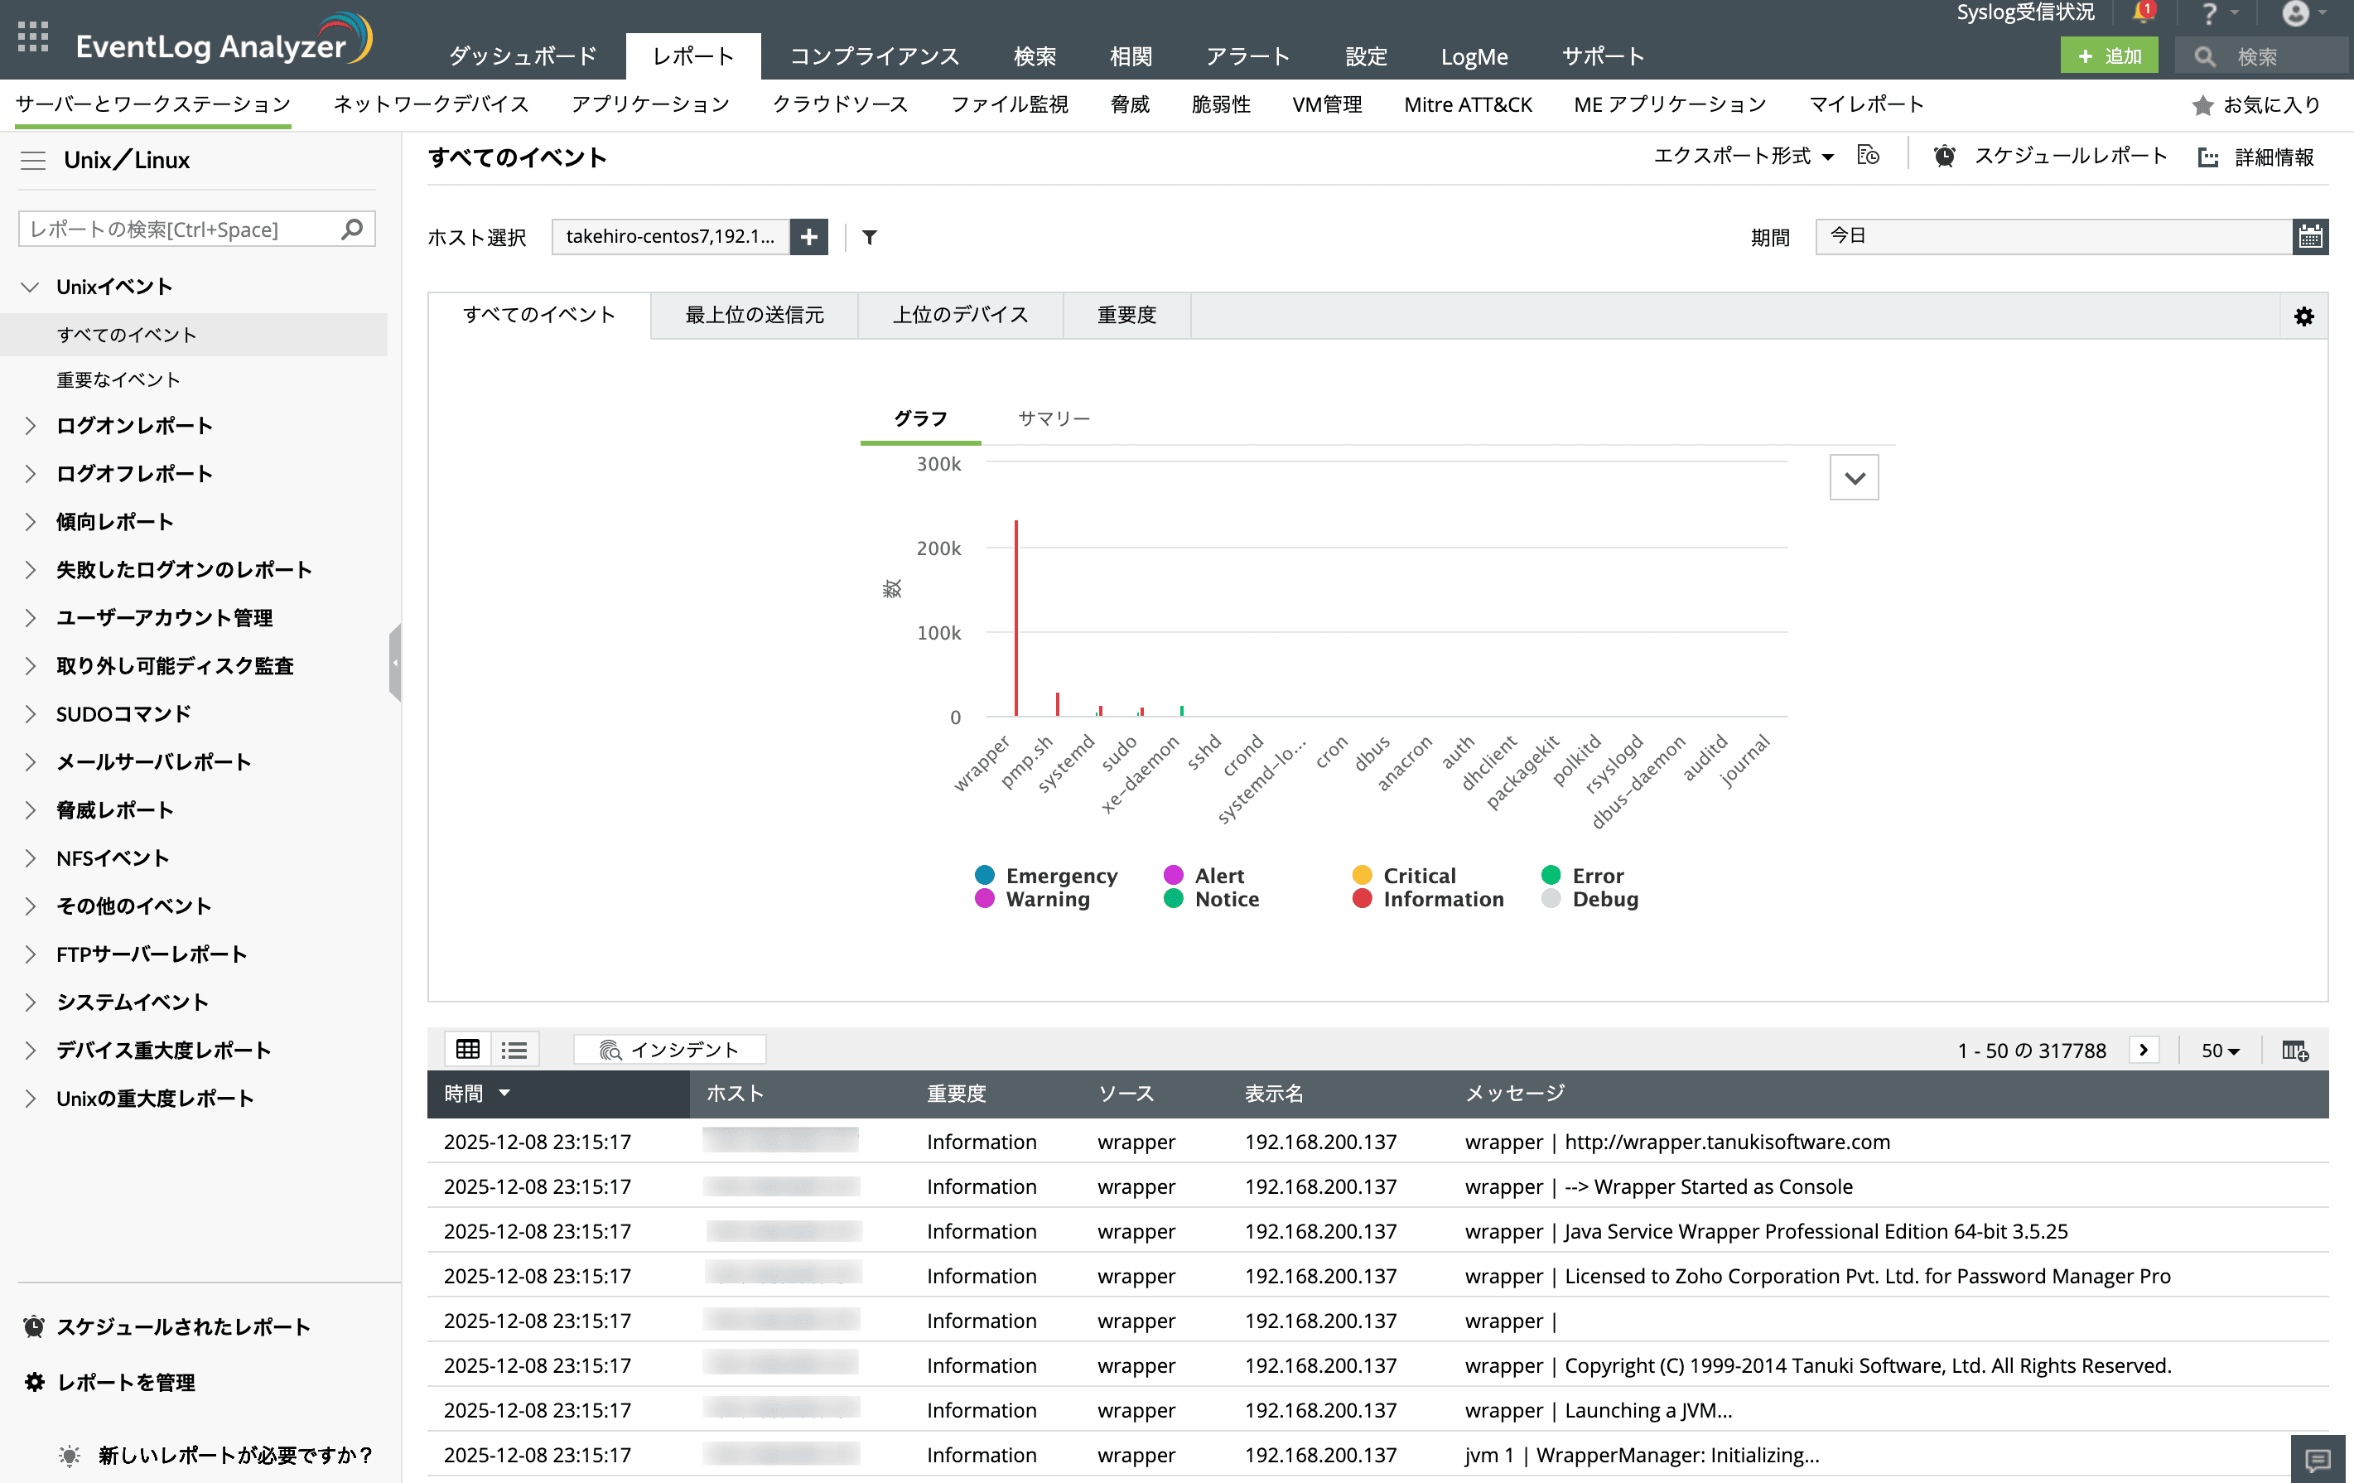Open the コンプライアンス menu tab
The height and width of the screenshot is (1483, 2354).
pos(874,56)
